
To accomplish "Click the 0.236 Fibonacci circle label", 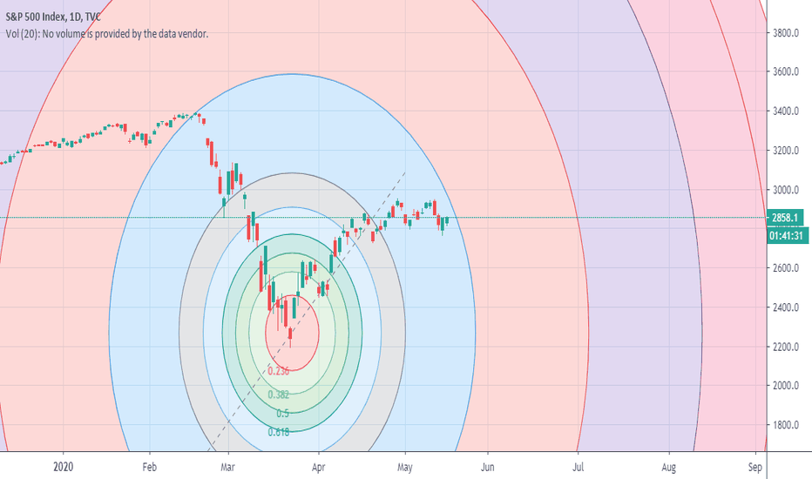I will pos(279,371).
